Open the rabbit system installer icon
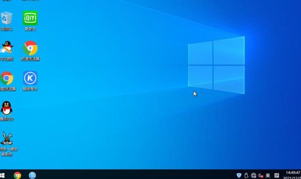Viewport: 301px width, 179px height. [x=8, y=144]
